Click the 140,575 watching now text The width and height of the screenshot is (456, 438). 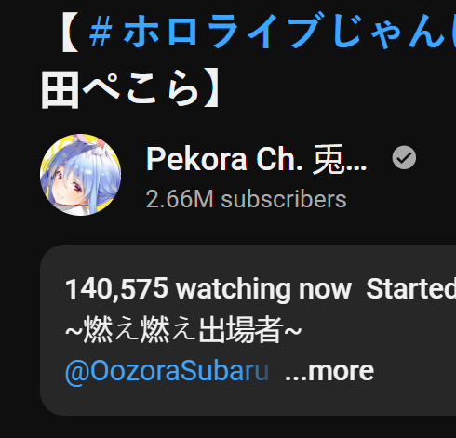pos(208,289)
